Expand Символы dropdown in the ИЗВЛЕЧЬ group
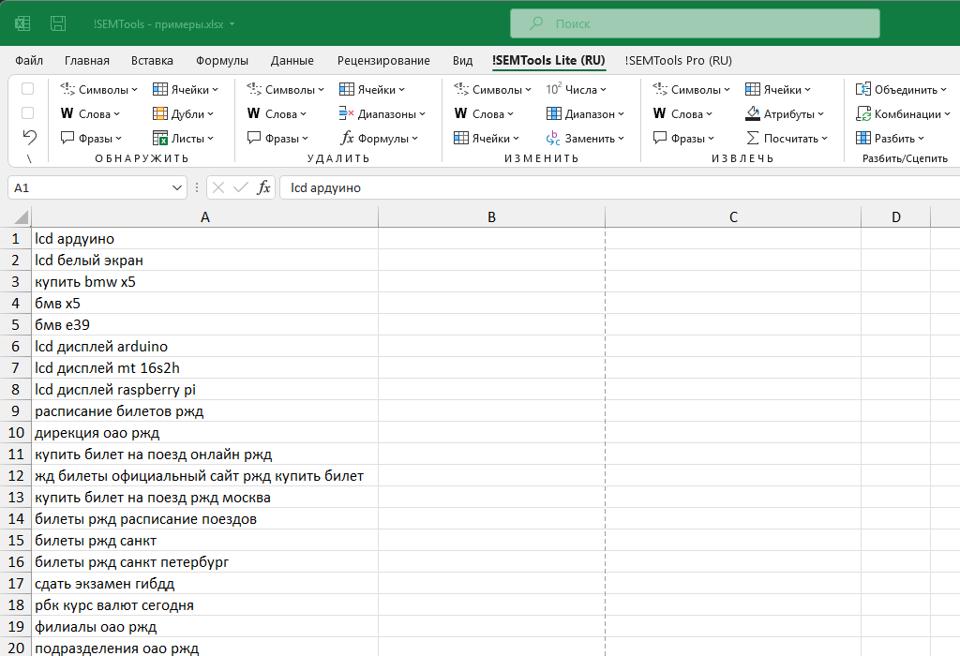Screen dimensions: 960x656 pos(727,90)
